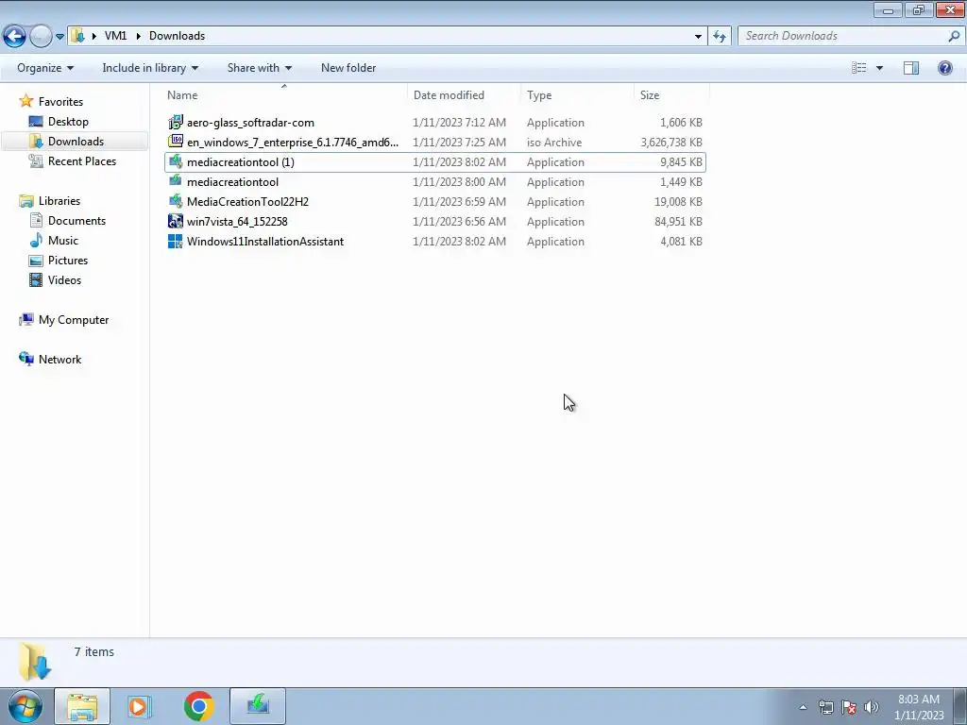Image resolution: width=967 pixels, height=725 pixels.
Task: Click the Change your view icon
Action: 859,68
